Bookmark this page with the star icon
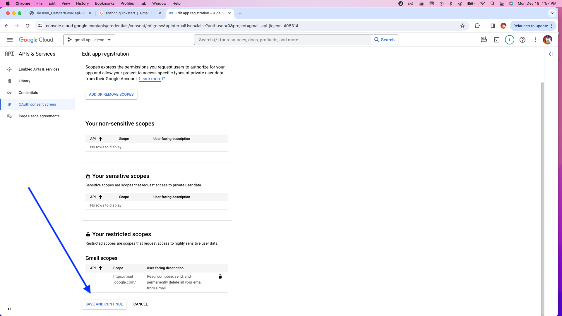Screen dimensions: 562x316 [462, 26]
